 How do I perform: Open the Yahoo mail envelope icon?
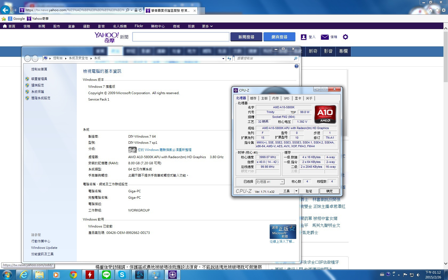click(325, 37)
